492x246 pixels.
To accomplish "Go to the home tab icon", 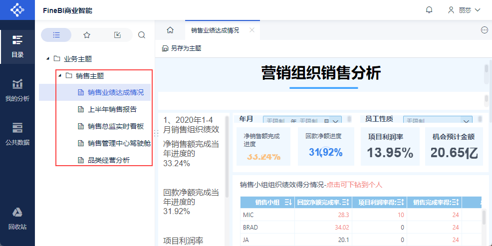I will 170,30.
